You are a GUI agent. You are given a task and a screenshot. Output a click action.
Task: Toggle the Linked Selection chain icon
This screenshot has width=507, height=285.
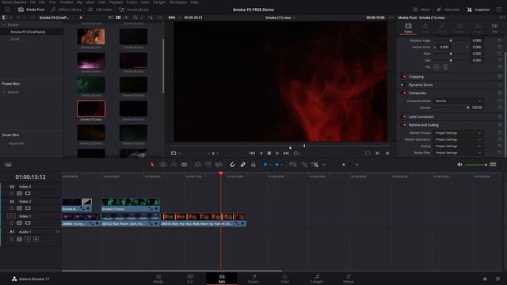tap(243, 165)
